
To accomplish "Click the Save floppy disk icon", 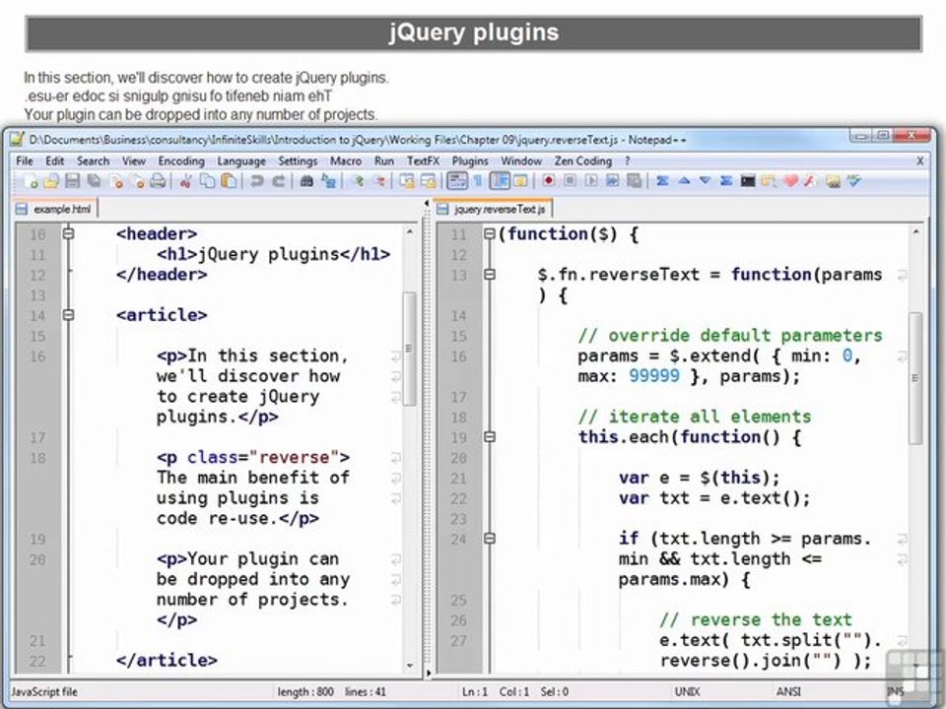I will 72,181.
